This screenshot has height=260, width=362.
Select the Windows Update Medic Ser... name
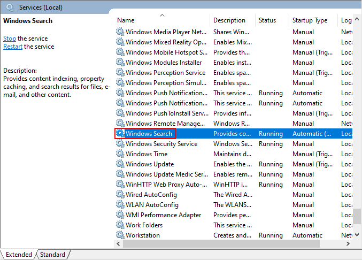(167, 174)
